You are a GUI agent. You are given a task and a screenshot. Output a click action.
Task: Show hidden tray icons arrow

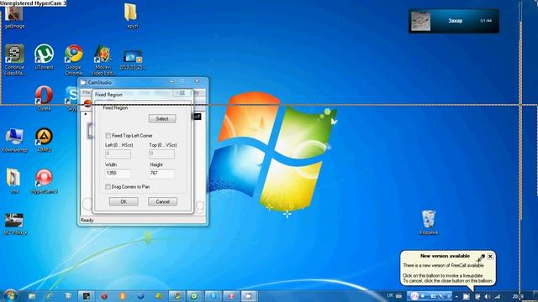[x=456, y=296]
